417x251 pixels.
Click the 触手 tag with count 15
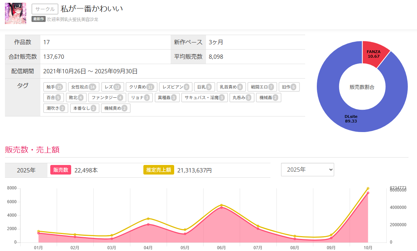(x=54, y=87)
